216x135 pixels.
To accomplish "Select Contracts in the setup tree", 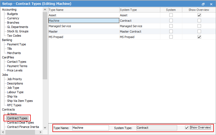I will pos(8,109).
